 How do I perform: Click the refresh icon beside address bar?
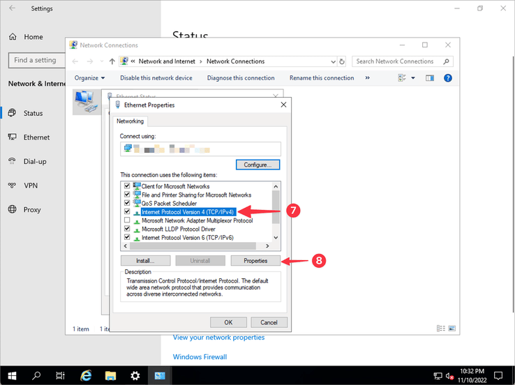tap(341, 61)
